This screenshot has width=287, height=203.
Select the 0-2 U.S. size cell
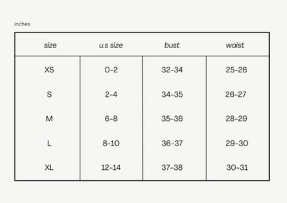(111, 70)
